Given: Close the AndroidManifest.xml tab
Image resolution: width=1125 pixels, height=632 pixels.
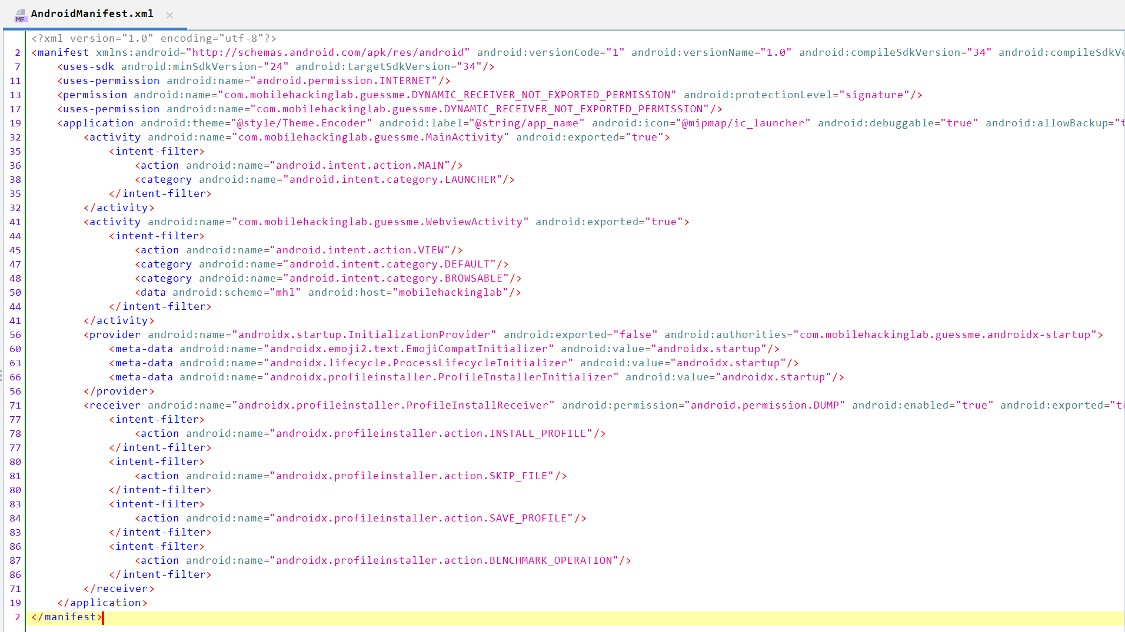Looking at the screenshot, I should (x=169, y=15).
